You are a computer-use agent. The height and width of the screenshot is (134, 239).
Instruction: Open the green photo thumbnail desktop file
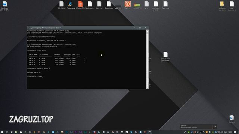click(x=137, y=6)
